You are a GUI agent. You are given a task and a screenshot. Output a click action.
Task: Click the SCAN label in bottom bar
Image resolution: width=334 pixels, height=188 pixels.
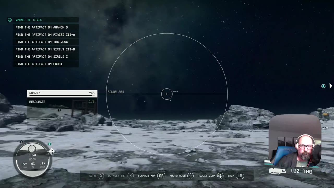[x=92, y=176]
